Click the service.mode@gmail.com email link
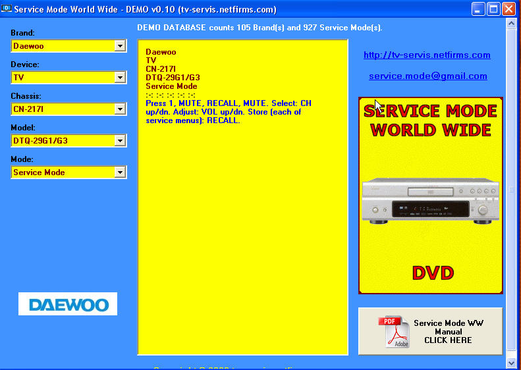The image size is (521, 370). [x=428, y=76]
